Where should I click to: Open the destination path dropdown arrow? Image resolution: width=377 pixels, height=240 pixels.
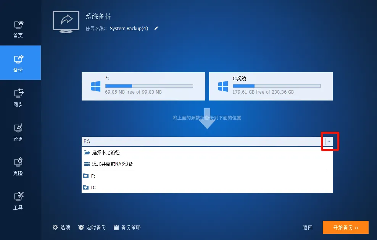click(x=329, y=141)
